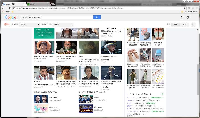Open the yellow ampoules product image
The image size is (200, 118).
[158, 77]
